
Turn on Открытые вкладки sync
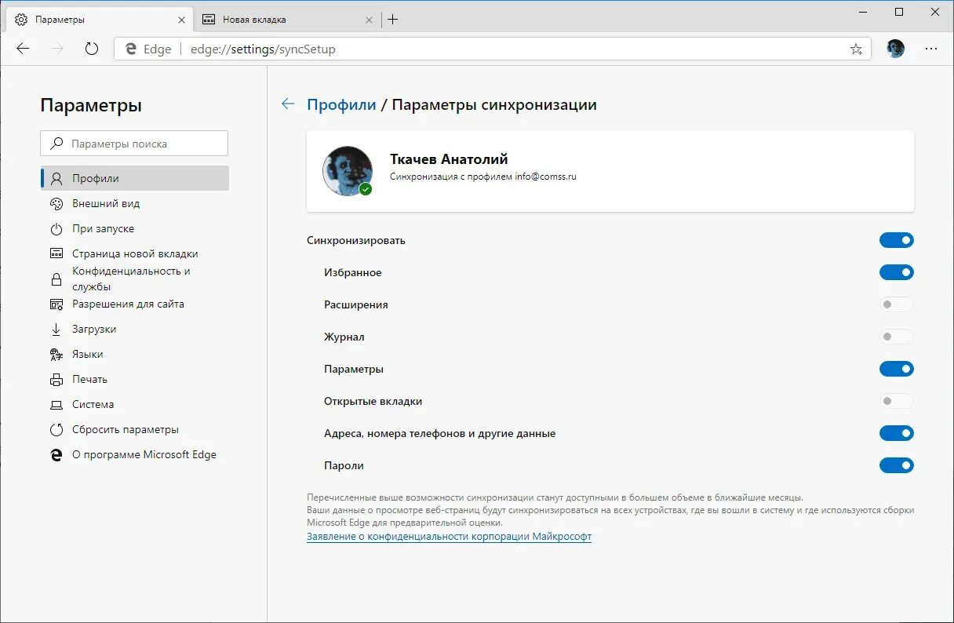897,401
